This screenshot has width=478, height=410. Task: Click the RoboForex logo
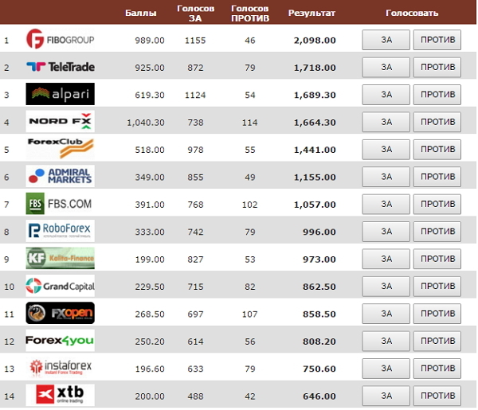point(60,231)
